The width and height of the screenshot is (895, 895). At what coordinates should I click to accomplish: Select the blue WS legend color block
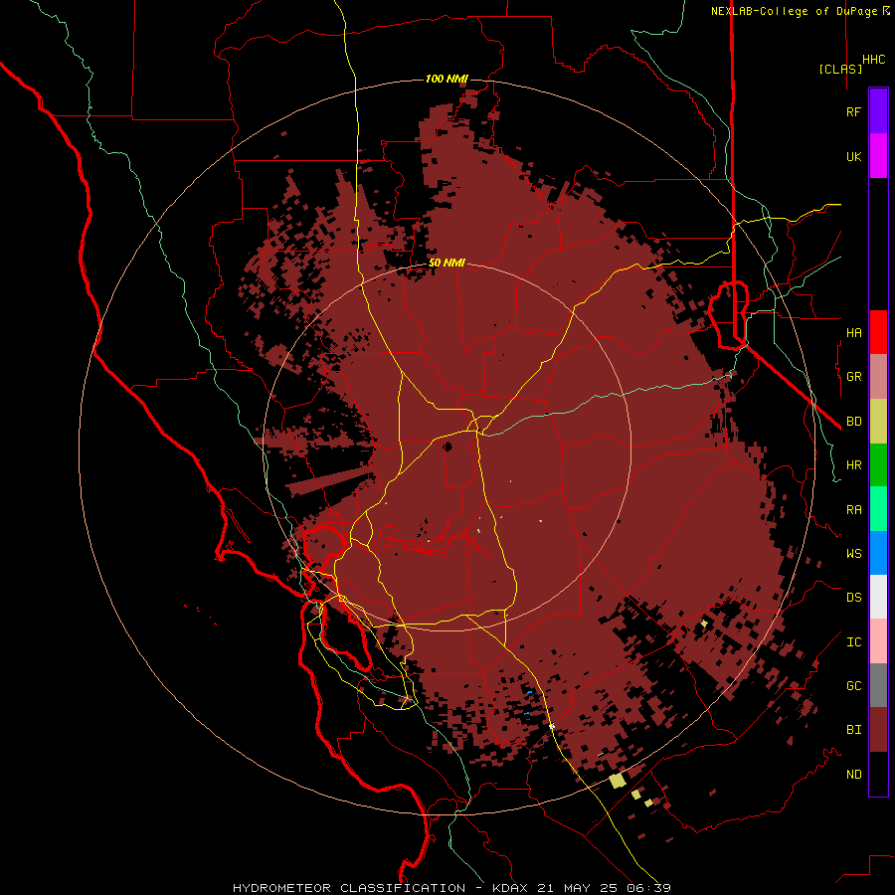pos(878,553)
